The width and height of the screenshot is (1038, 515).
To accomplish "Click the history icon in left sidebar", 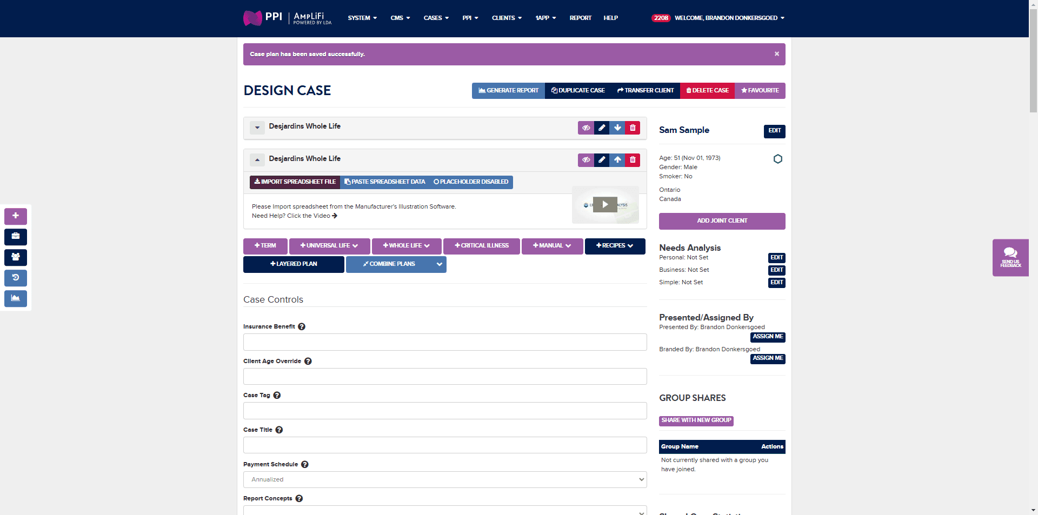I will click(x=16, y=278).
